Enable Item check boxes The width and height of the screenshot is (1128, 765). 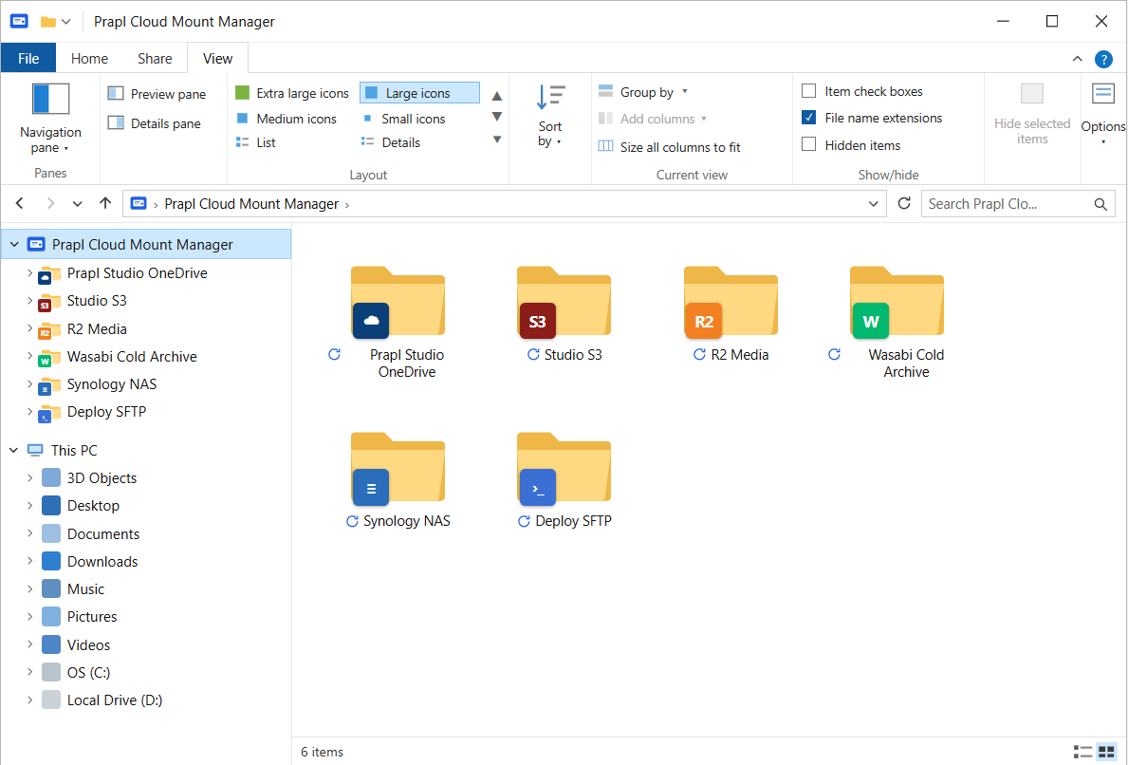pyautogui.click(x=808, y=91)
